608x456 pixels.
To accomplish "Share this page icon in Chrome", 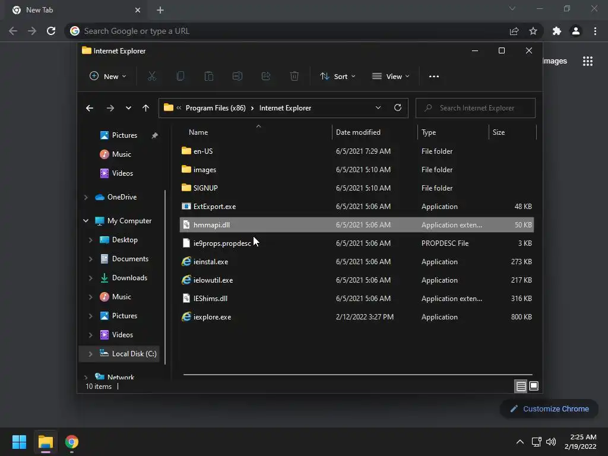I will pyautogui.click(x=514, y=31).
